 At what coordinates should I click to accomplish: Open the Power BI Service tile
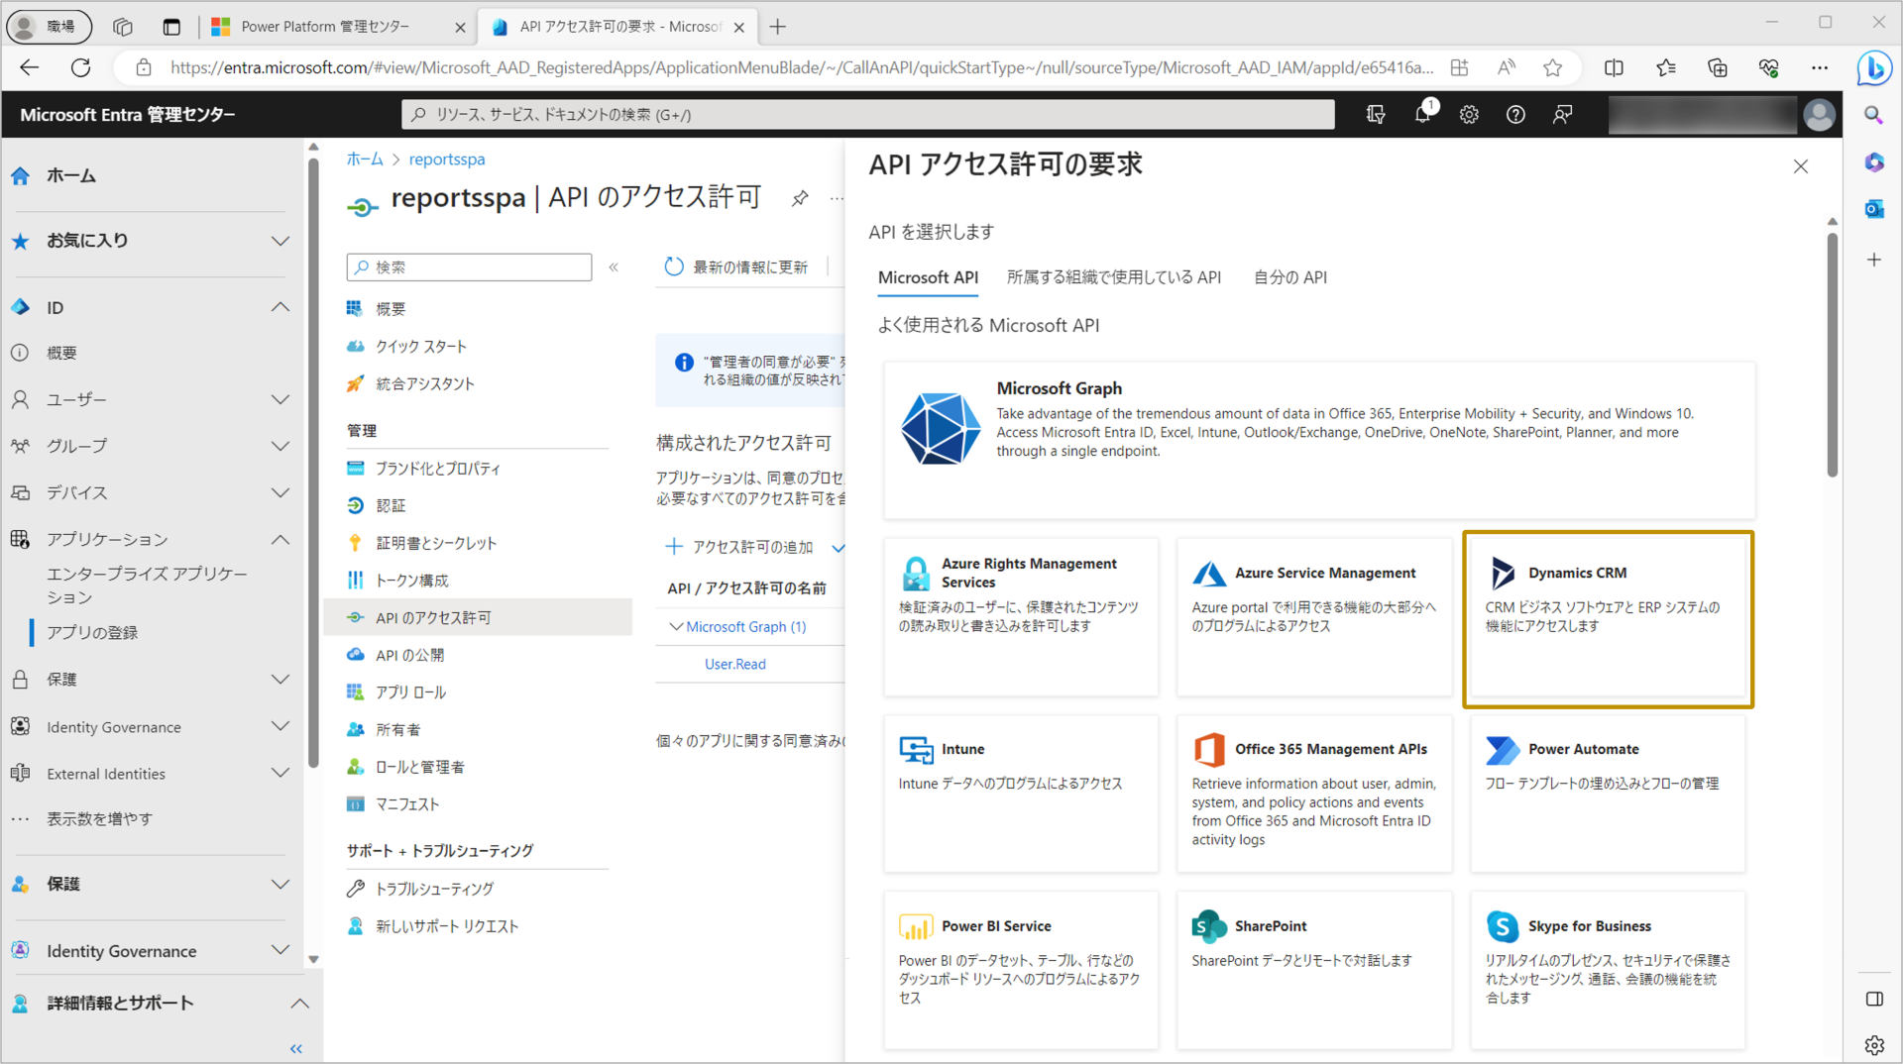pos(1021,970)
